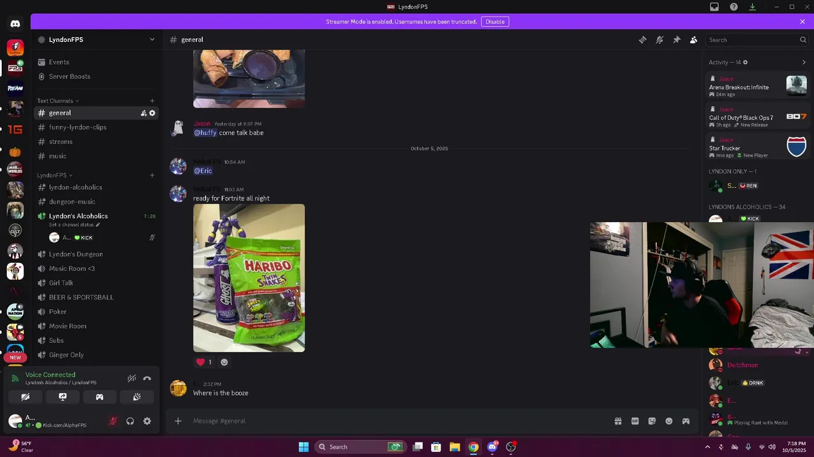Set a channel status link
This screenshot has height=457, width=814.
[x=74, y=225]
